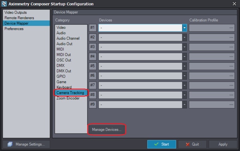Viewport: 240px width, 151px height.
Task: Open calibration profile browse dots for device #9
Action: (231, 105)
